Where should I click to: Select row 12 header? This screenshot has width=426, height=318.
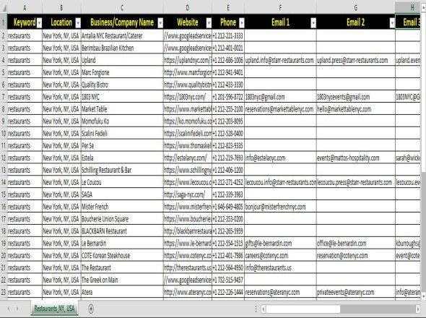4,158
